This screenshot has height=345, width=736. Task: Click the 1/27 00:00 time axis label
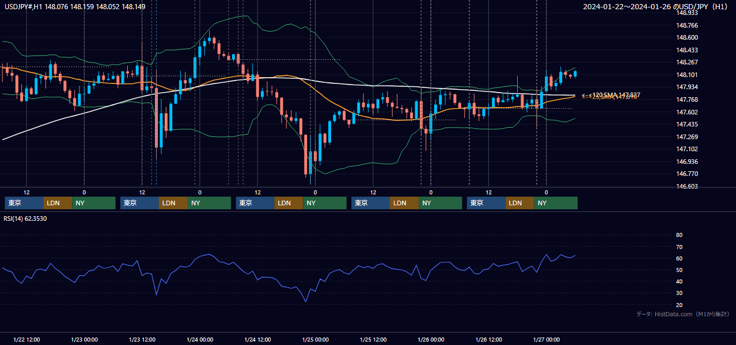tap(547, 340)
